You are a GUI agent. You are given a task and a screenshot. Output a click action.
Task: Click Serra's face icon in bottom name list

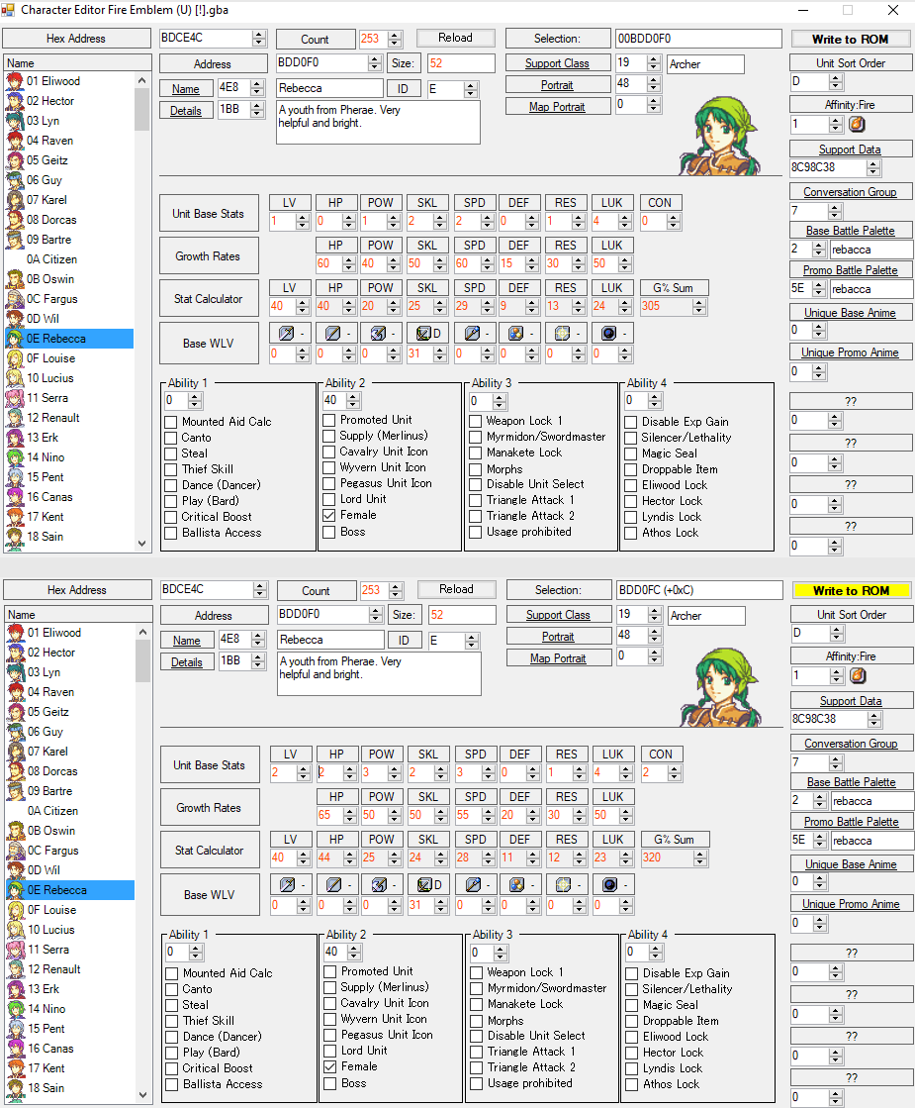pyautogui.click(x=16, y=950)
